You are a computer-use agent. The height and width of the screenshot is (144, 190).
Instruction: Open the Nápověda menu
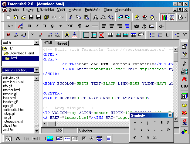tap(123, 10)
